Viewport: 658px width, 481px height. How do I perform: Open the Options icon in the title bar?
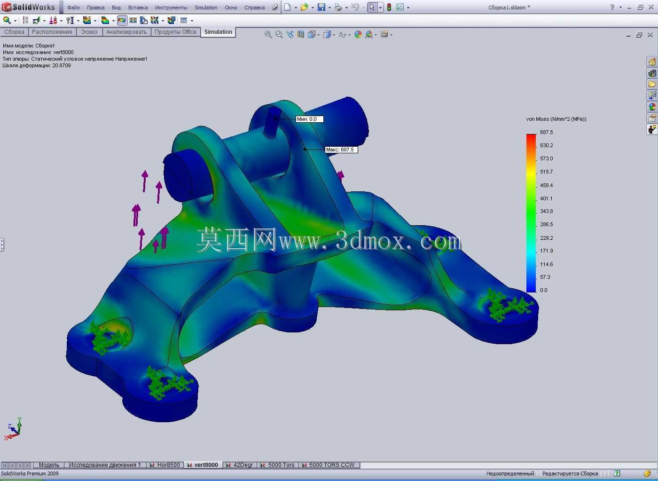400,7
